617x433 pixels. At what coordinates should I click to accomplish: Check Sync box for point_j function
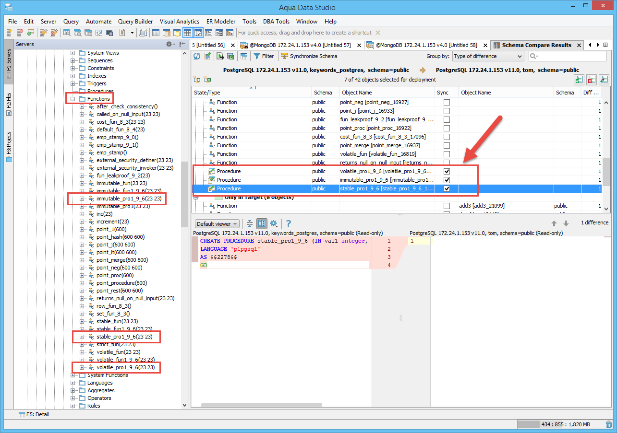point(447,111)
